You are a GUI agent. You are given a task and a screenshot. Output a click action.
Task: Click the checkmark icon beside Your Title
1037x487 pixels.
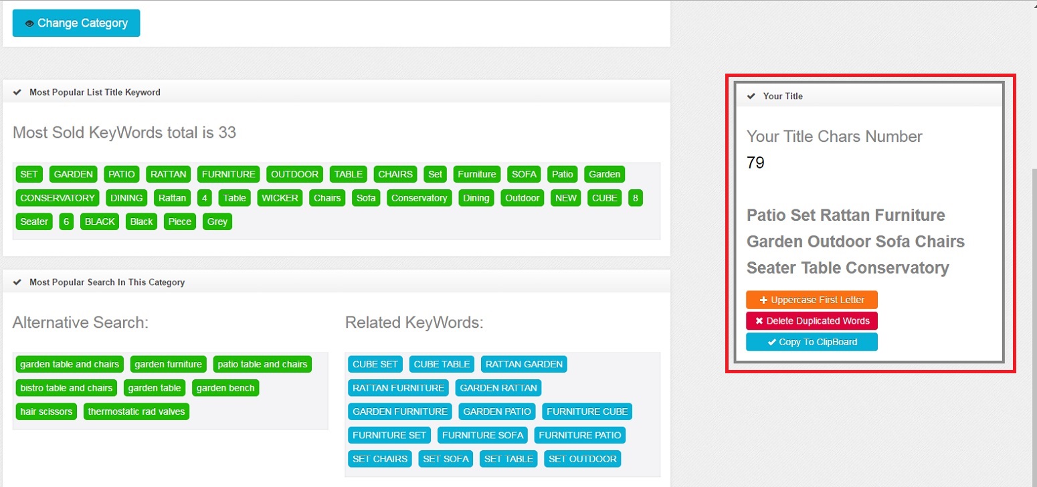(752, 96)
